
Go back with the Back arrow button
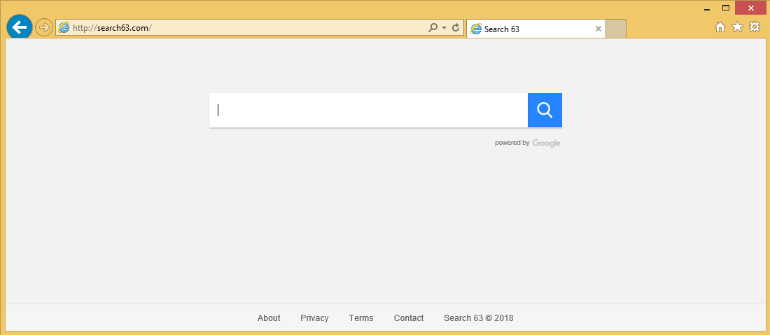pyautogui.click(x=20, y=27)
